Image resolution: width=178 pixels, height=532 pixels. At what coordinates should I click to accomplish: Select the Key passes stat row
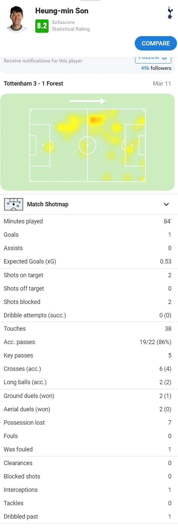[89, 355]
